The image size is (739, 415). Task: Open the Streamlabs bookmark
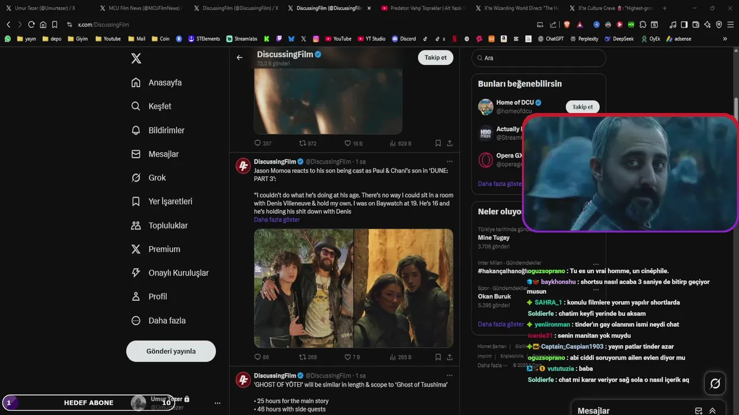click(x=242, y=39)
